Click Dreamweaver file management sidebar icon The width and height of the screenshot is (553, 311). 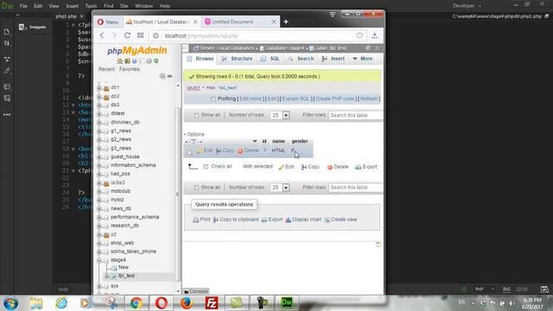click(7, 43)
